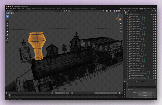162x105 pixels.
Task: Play the animation forward
Action: [61, 93]
